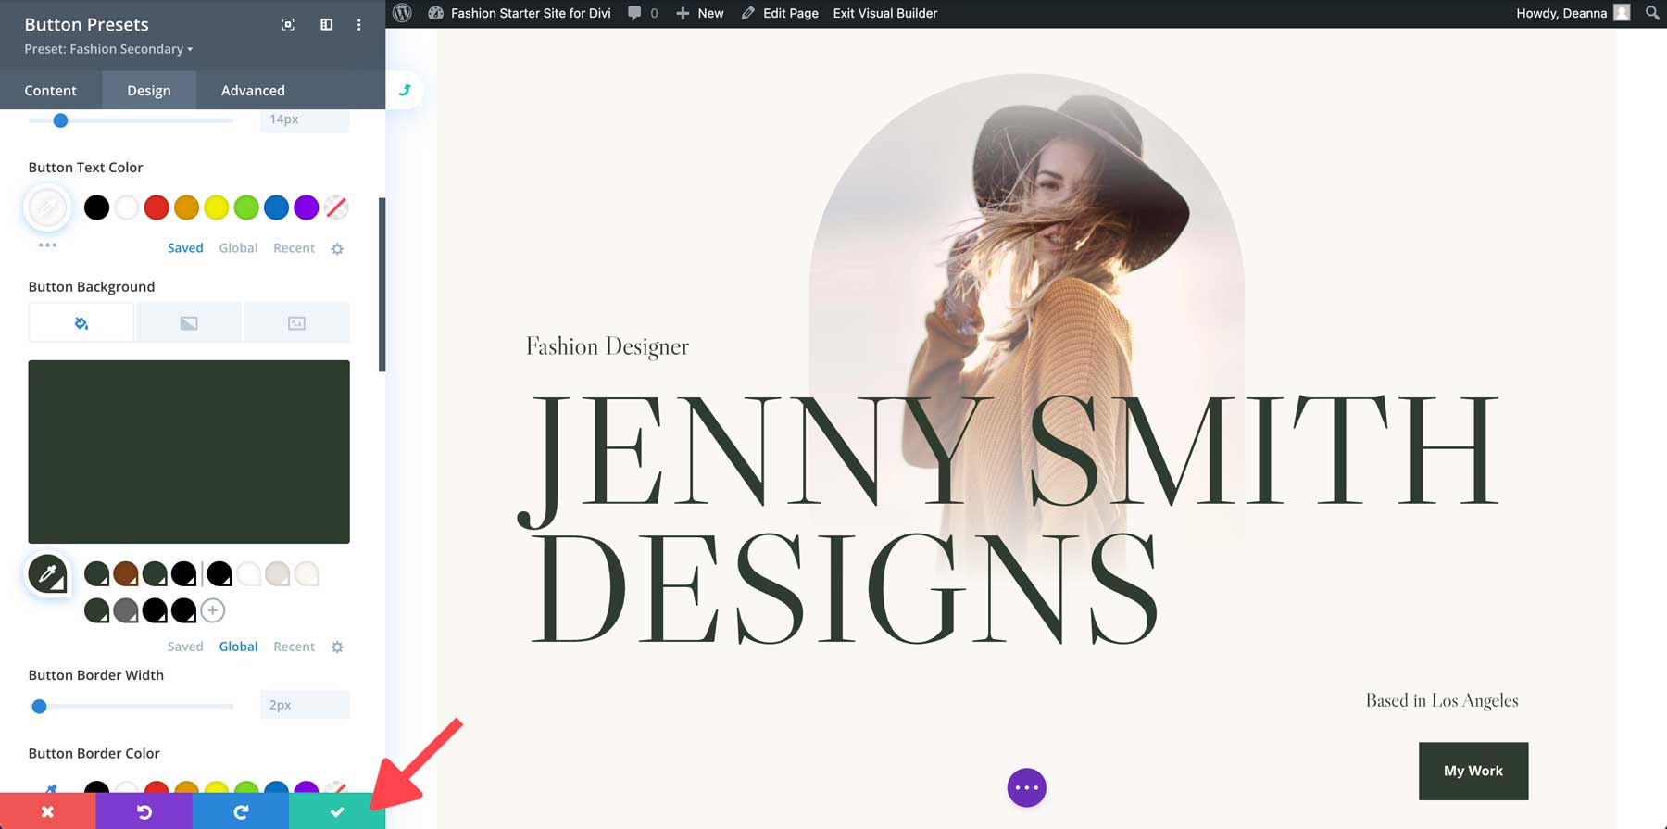Click Exit Visual Builder link
Screen dimensions: 1667x829
point(884,13)
